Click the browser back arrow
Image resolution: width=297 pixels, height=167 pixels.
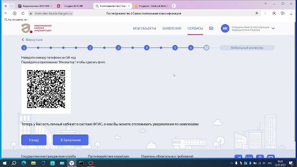[x=6, y=13]
